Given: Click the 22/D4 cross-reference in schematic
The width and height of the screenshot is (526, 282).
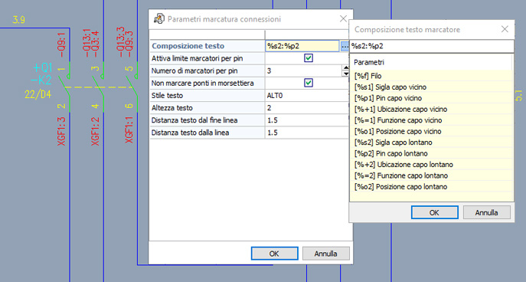Looking at the screenshot, I should 38,94.
